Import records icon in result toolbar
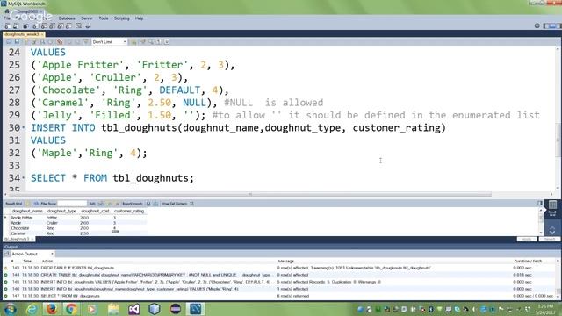562x316 pixels. tap(155, 204)
